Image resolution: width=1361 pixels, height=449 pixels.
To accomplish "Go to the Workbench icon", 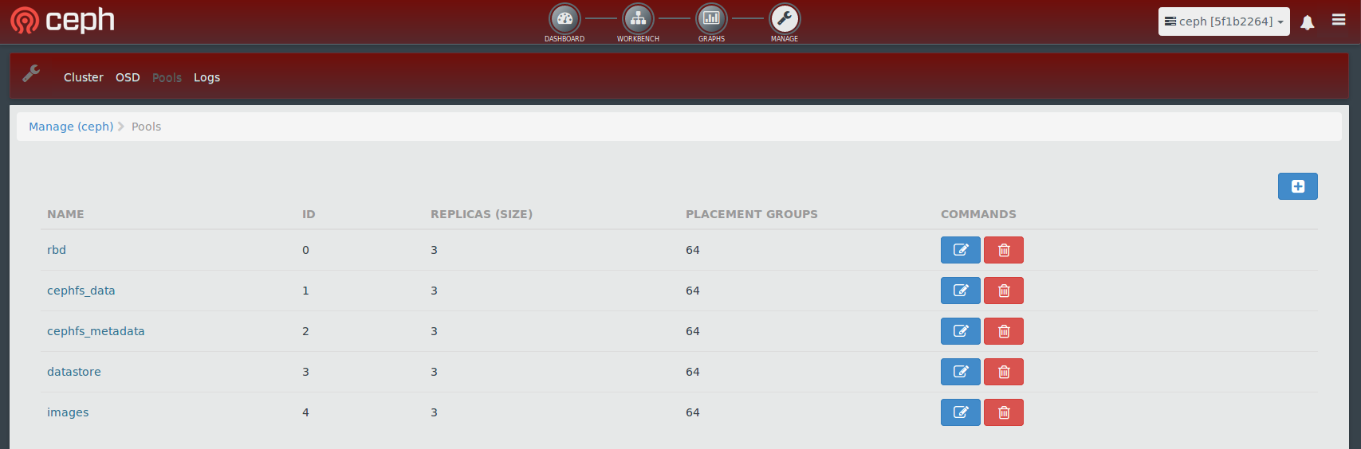I will pos(638,19).
